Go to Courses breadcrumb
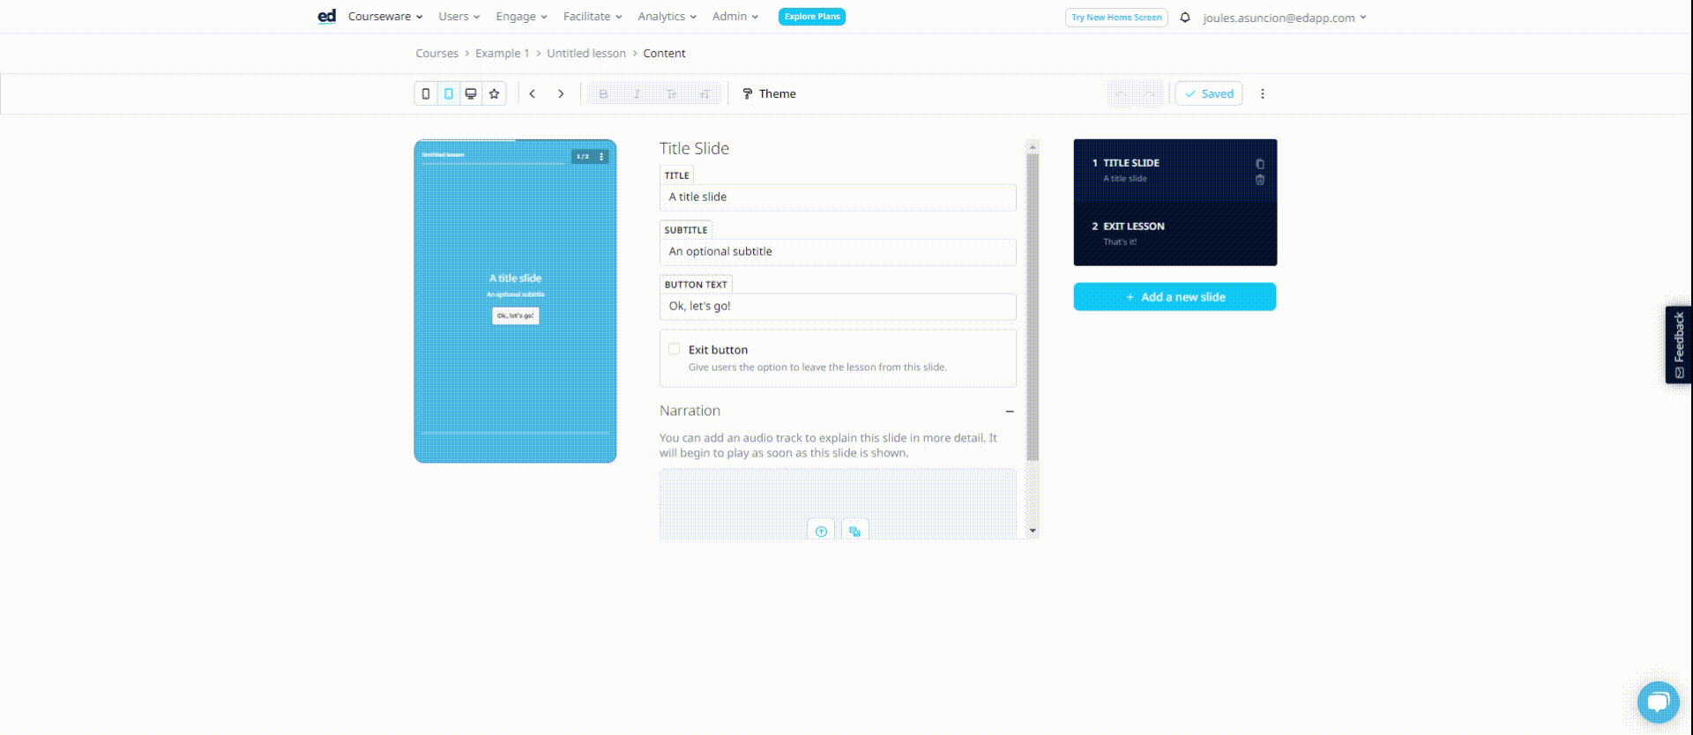The image size is (1693, 735). 436,54
